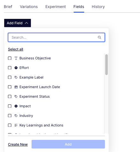Click the dropdown-type icon beside Effort
This screenshot has width=140, height=152.
click(x=16, y=68)
